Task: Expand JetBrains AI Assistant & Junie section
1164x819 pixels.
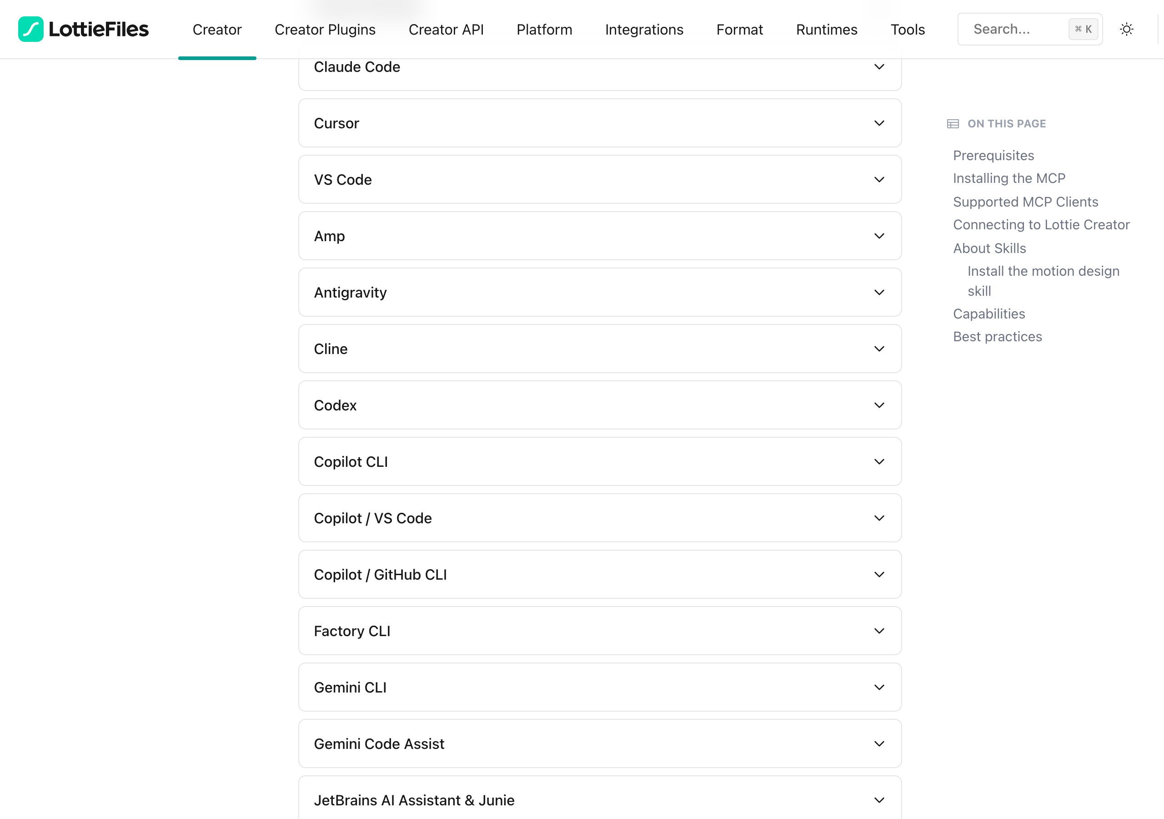Action: (x=600, y=798)
